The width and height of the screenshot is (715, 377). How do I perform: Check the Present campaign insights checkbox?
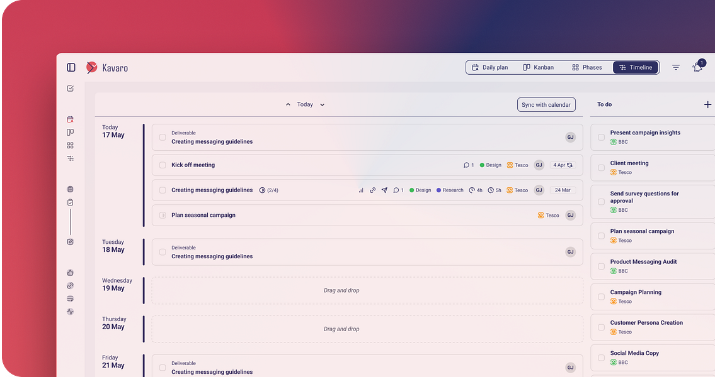click(602, 138)
